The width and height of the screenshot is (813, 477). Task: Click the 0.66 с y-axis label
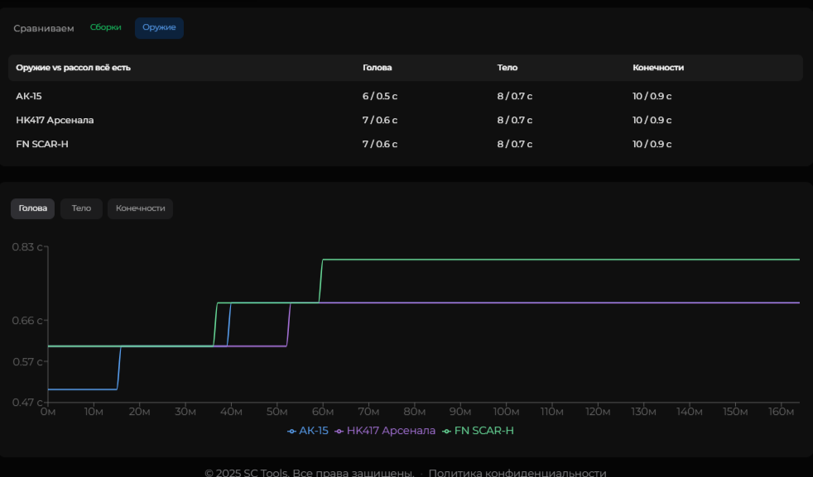(x=27, y=321)
